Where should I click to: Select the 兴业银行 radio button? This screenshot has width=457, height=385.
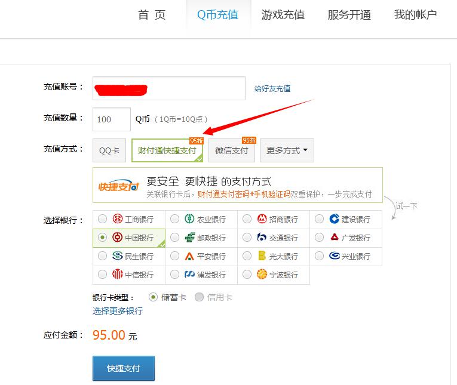(x=319, y=255)
